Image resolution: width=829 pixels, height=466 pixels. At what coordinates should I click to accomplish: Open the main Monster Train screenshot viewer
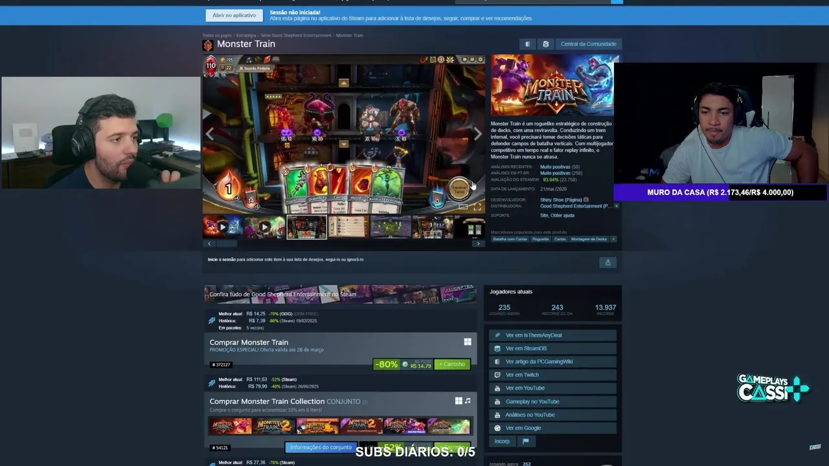point(343,135)
